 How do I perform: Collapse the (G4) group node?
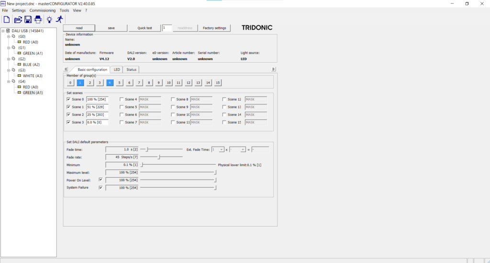[x=9, y=81]
